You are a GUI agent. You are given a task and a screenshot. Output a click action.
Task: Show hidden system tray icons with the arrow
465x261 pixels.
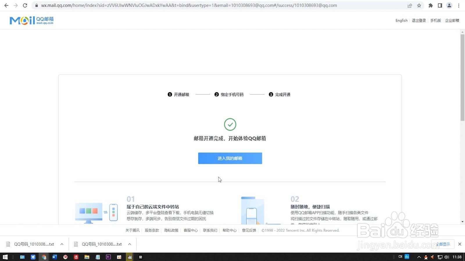tap(419, 257)
